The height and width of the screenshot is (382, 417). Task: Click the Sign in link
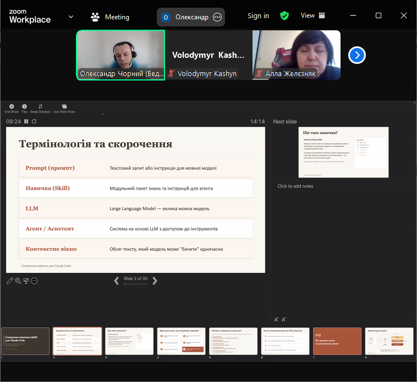pyautogui.click(x=258, y=16)
